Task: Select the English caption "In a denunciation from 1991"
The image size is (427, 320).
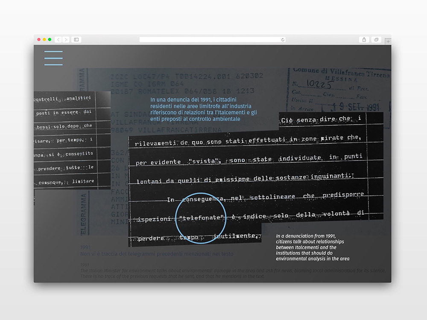Action: click(x=313, y=247)
